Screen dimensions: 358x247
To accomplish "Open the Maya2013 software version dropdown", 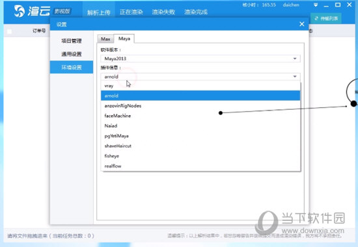I will [x=200, y=58].
